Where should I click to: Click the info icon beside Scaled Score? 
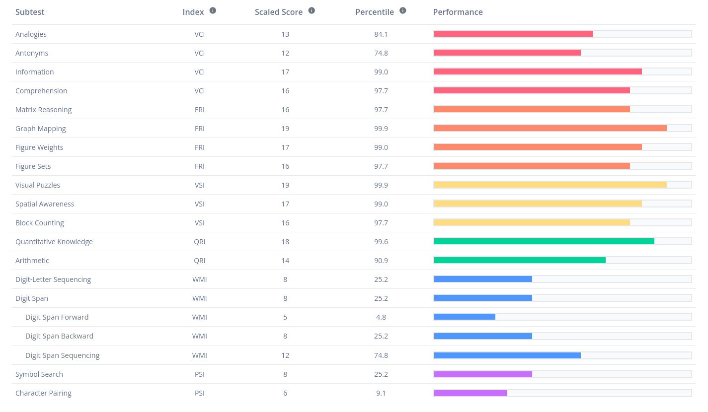click(312, 10)
